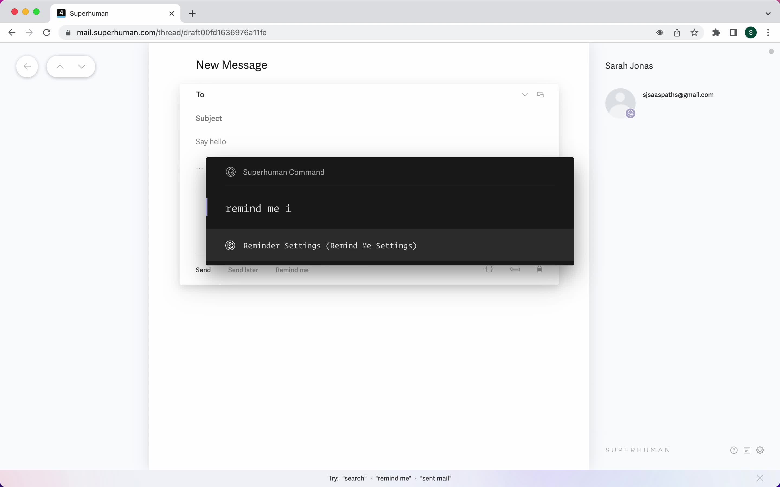Open the Chrome profile S avatar
The width and height of the screenshot is (780, 487).
click(x=751, y=32)
